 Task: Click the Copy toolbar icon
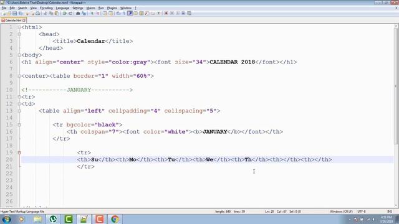pos(51,13)
